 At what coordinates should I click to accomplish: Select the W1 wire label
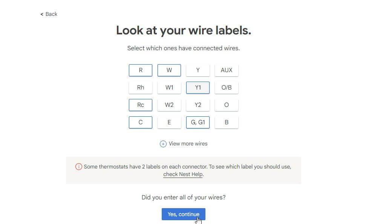point(169,88)
